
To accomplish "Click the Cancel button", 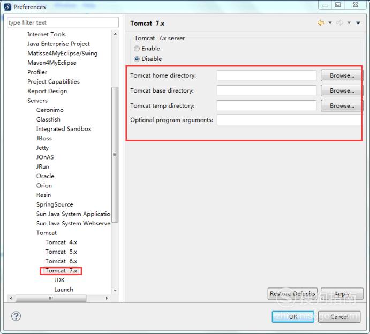I will coord(339,316).
